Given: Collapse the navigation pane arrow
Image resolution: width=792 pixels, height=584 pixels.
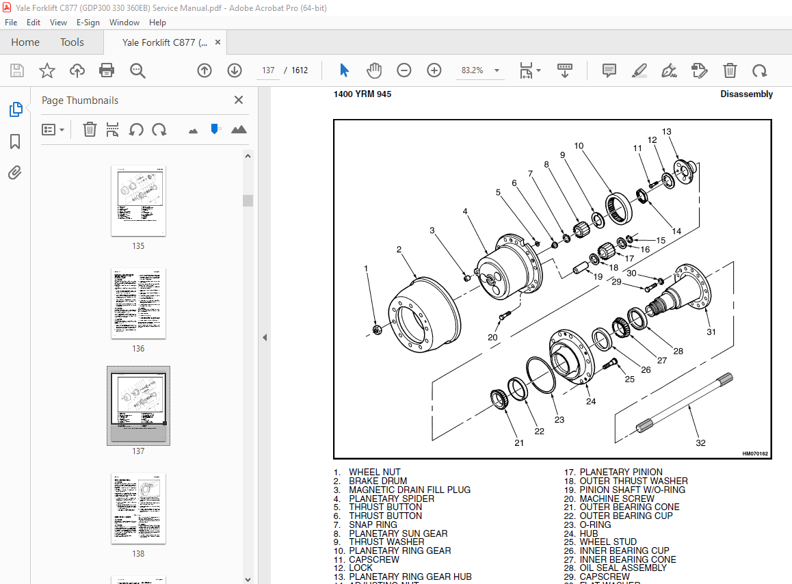Looking at the screenshot, I should [x=265, y=337].
